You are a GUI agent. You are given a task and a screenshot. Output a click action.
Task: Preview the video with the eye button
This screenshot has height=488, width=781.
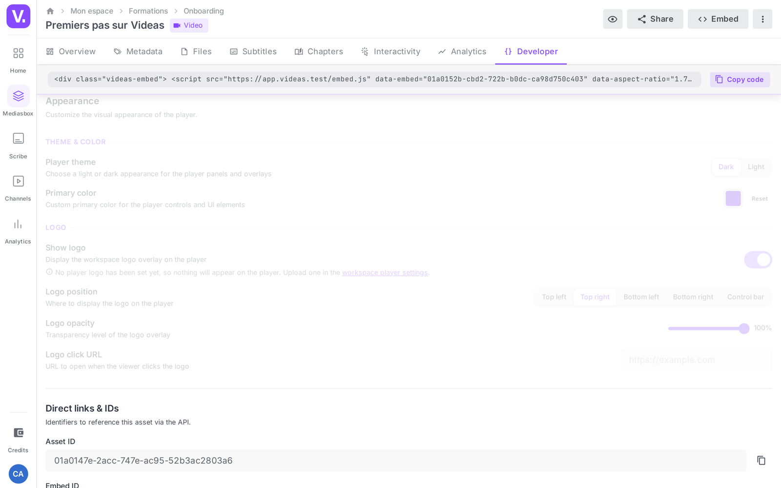click(613, 19)
